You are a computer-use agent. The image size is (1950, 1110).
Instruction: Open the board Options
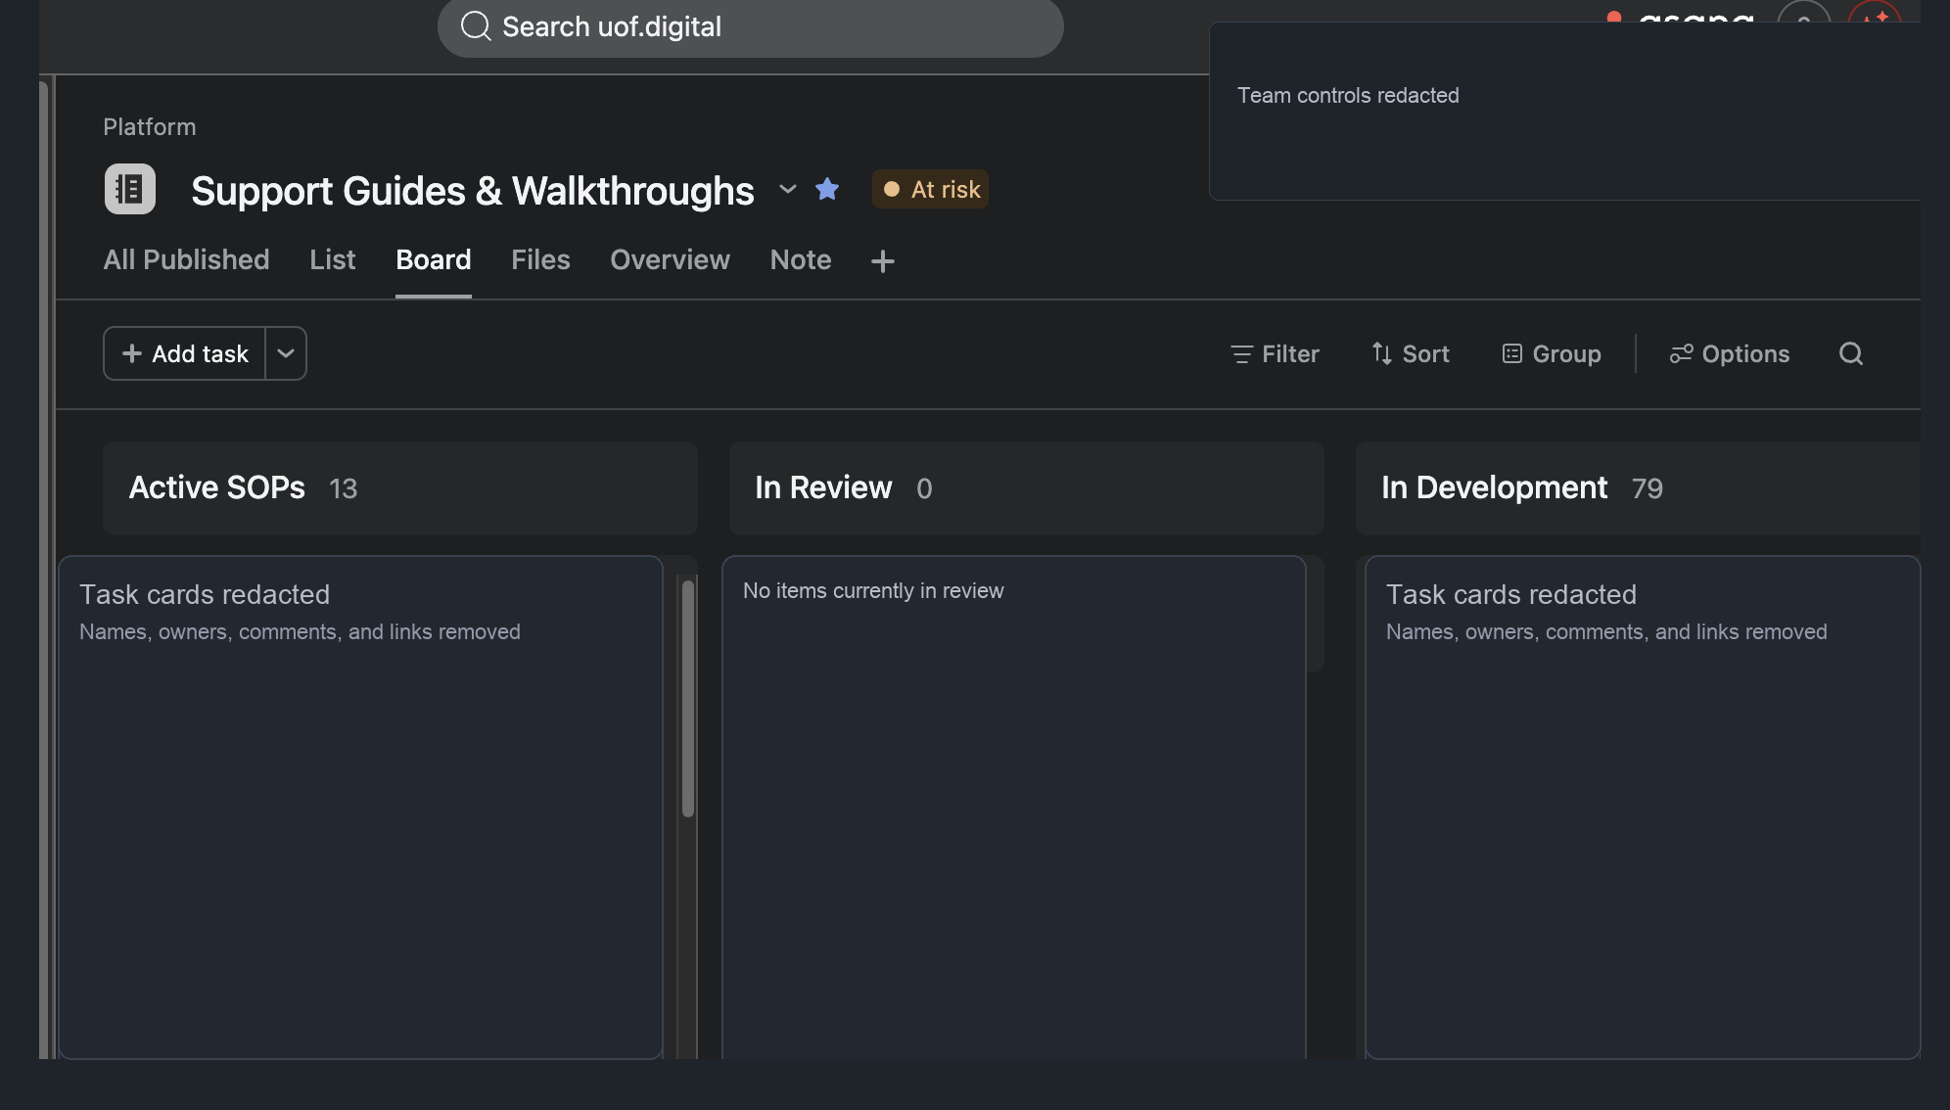click(1730, 353)
